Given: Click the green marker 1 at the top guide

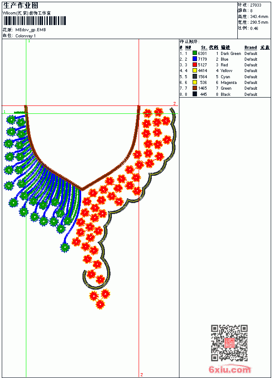Looking at the screenshot, I should [29, 41].
